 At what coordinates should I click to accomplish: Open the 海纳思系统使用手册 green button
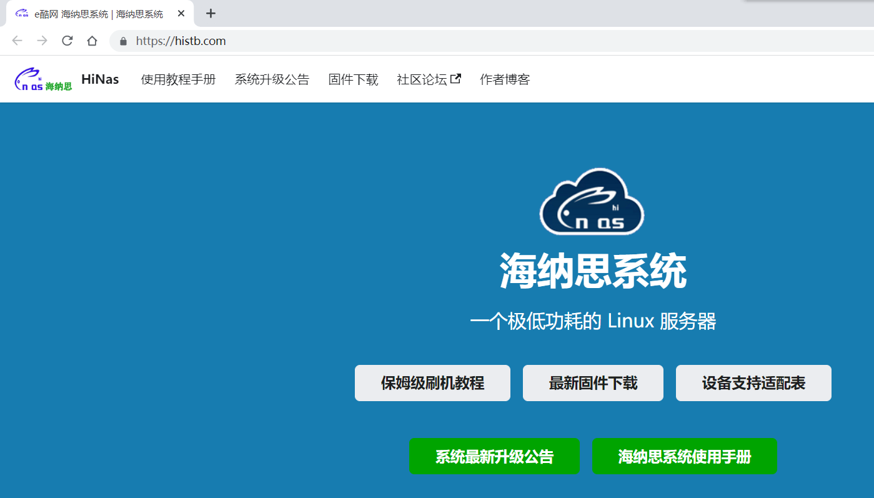(684, 457)
